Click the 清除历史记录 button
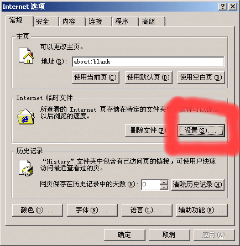The height and width of the screenshot is (246, 240). (x=198, y=185)
